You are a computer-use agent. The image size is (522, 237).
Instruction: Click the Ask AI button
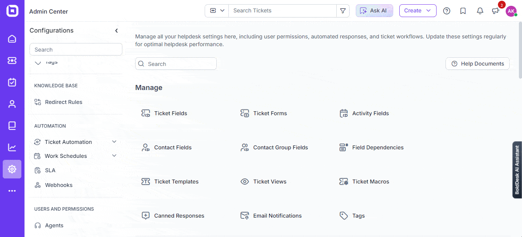374,11
